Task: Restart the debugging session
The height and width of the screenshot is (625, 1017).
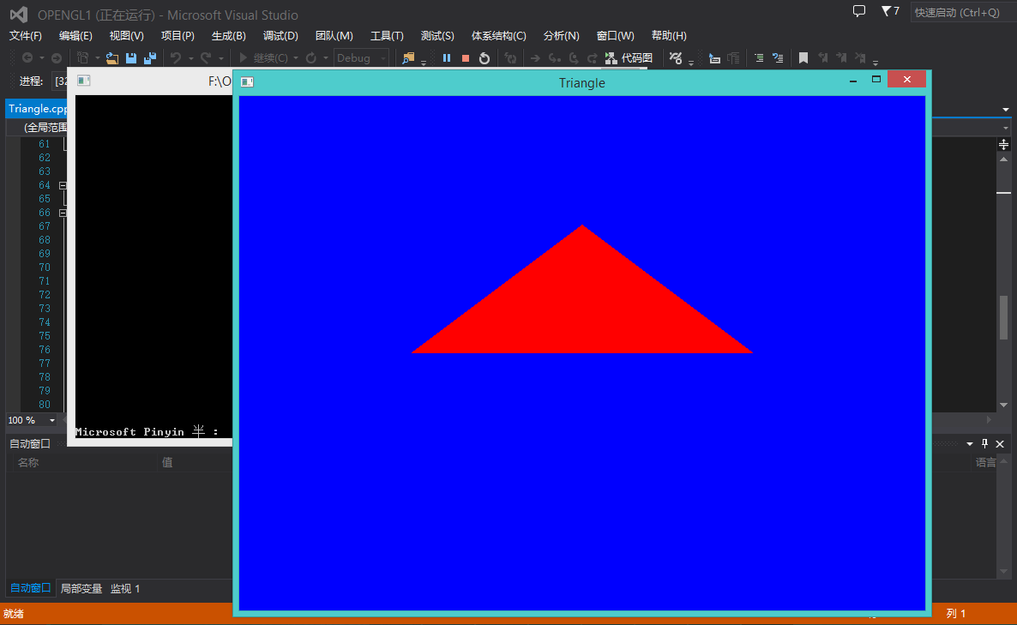Action: (x=484, y=57)
